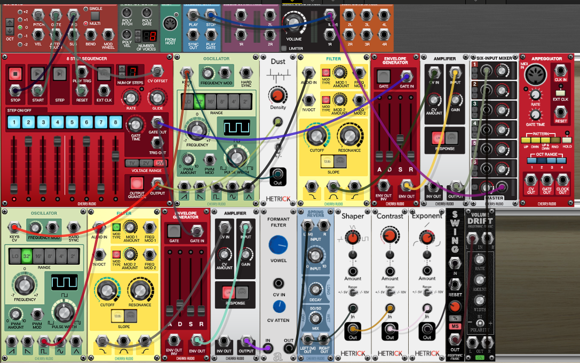The height and width of the screenshot is (363, 580).
Task: Click the top-row Filter highpass output jack
Action: [354, 186]
